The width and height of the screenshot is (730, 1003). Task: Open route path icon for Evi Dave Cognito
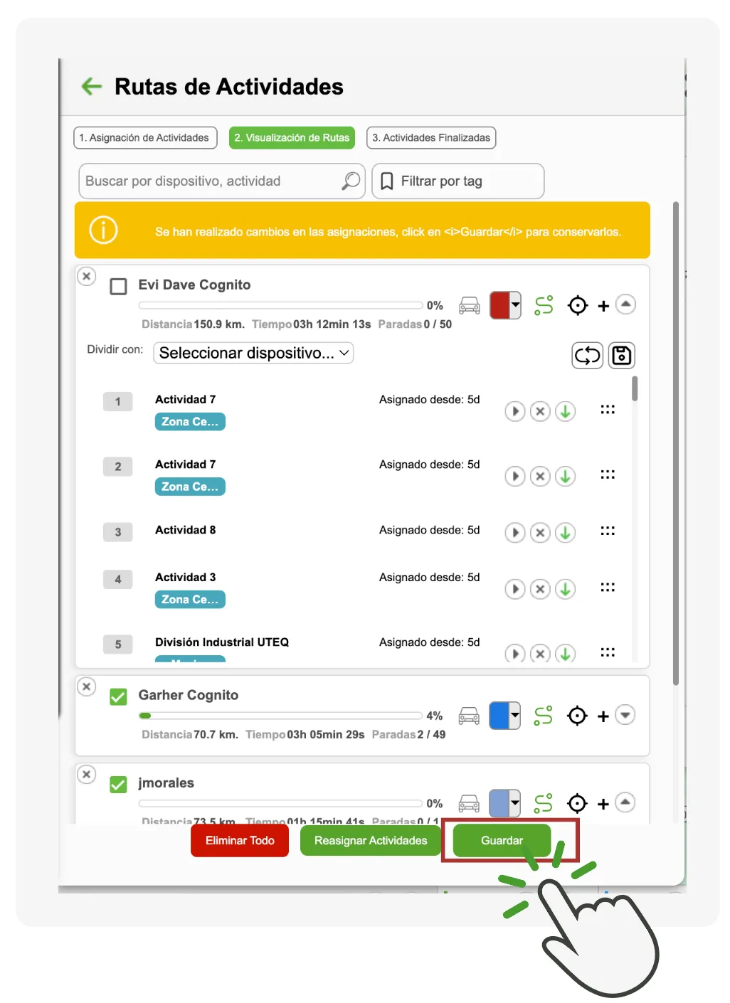[544, 305]
